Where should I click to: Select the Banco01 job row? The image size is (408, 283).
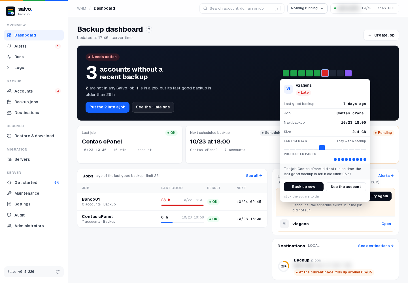click(172, 202)
